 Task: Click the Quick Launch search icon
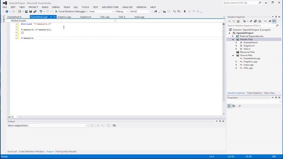[260, 3]
